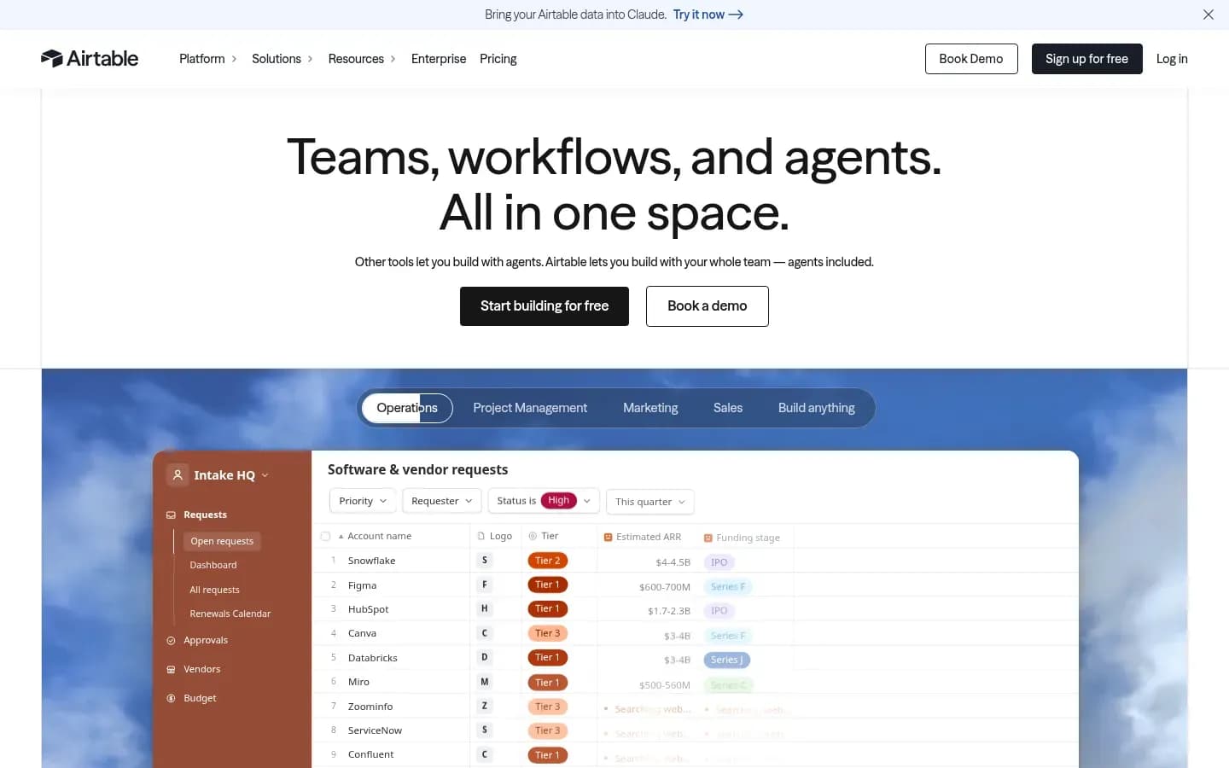Open Renewals Calendar in the sidebar

tap(230, 614)
